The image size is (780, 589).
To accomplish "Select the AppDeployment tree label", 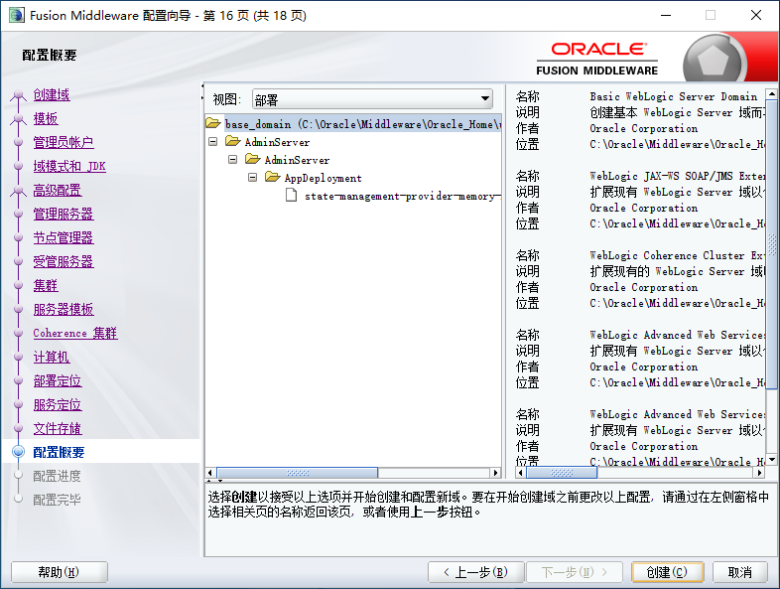I will (323, 178).
